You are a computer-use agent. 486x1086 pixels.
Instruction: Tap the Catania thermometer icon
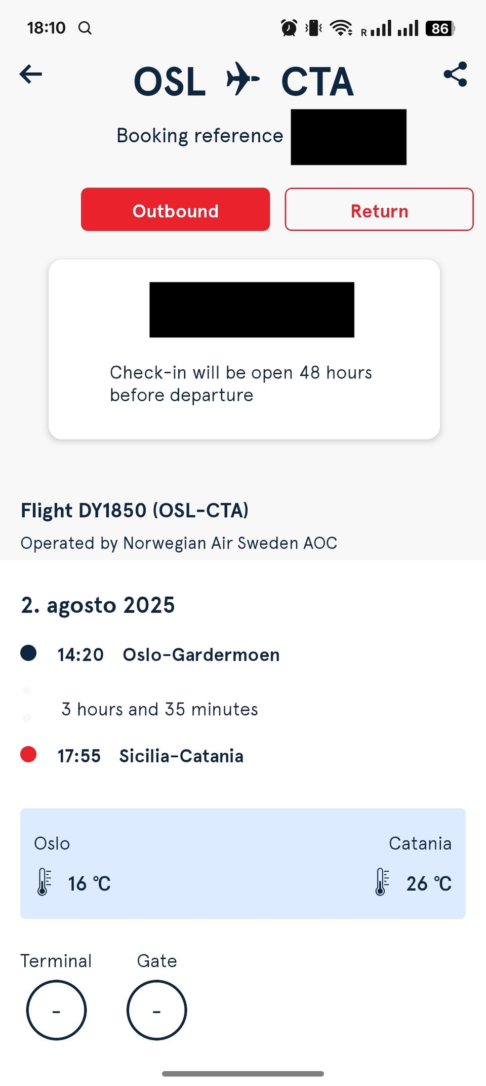(382, 882)
